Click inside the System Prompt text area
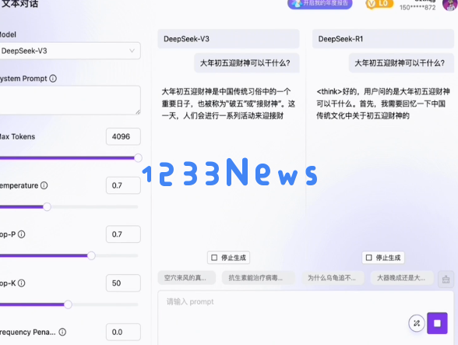The width and height of the screenshot is (458, 345). [x=70, y=100]
